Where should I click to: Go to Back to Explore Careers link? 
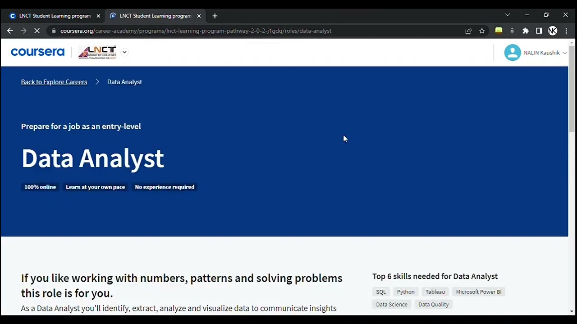(x=54, y=82)
